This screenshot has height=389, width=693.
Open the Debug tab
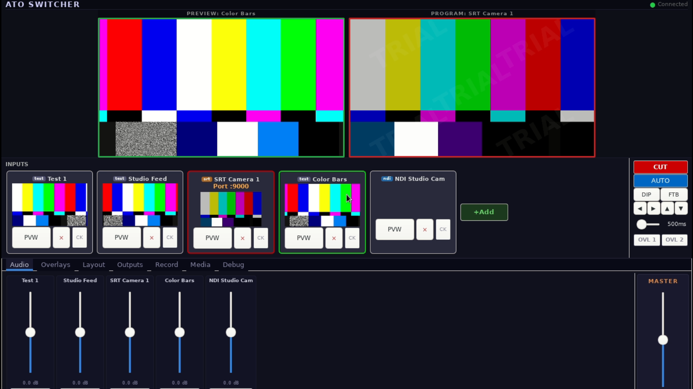pyautogui.click(x=233, y=265)
